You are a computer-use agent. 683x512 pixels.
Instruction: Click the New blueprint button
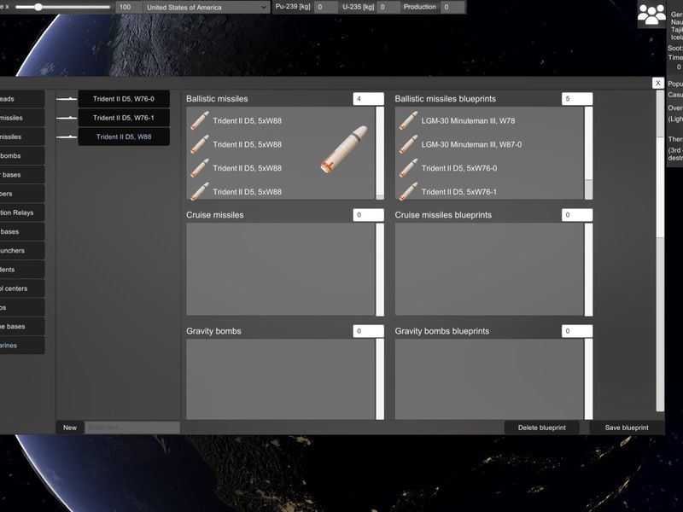(70, 428)
